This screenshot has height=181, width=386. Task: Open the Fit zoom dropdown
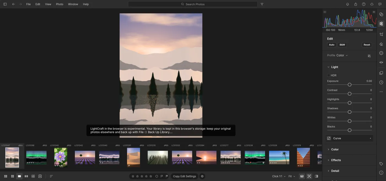pos(292,176)
